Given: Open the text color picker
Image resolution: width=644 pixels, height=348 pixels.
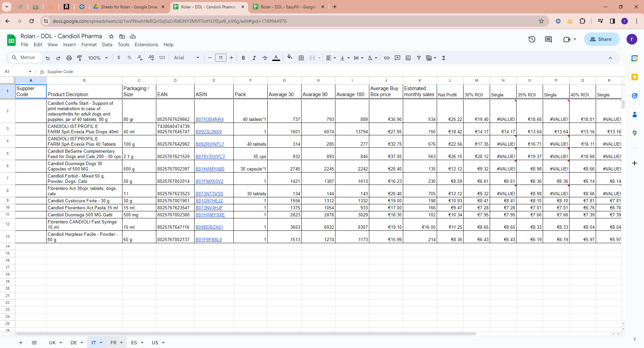Looking at the screenshot, I should tap(276, 58).
